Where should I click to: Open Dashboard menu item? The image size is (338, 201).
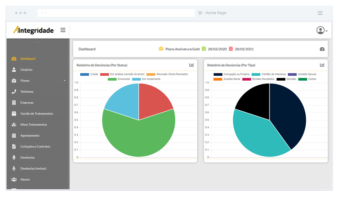pyautogui.click(x=38, y=59)
